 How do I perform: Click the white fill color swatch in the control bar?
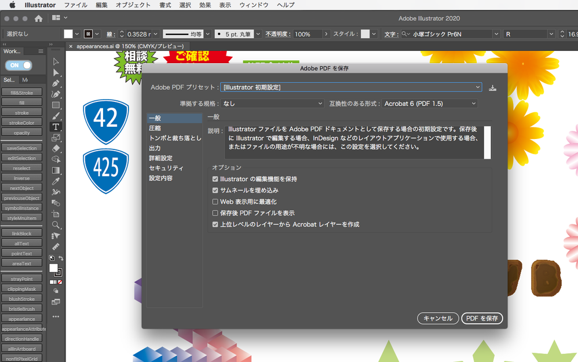pyautogui.click(x=68, y=34)
